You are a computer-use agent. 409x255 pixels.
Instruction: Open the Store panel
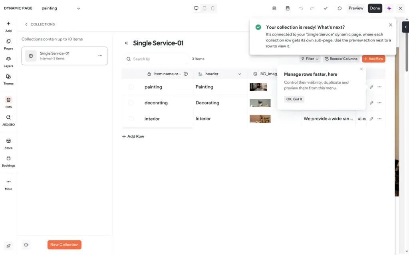coord(8,144)
